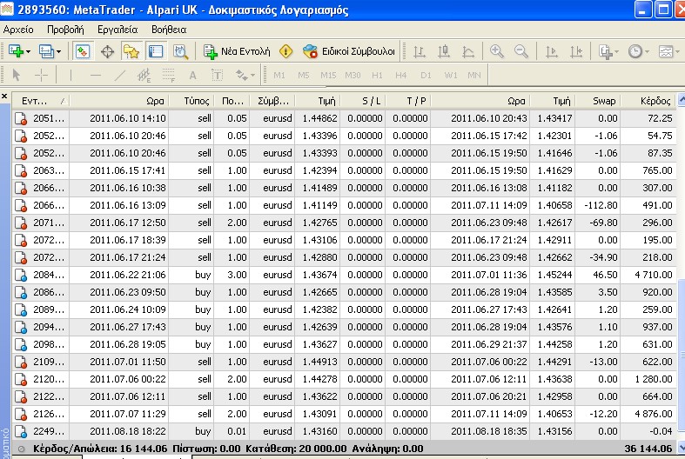The height and width of the screenshot is (459, 685).
Task: Click scrollbar up arrow in history table
Action: click(x=681, y=100)
